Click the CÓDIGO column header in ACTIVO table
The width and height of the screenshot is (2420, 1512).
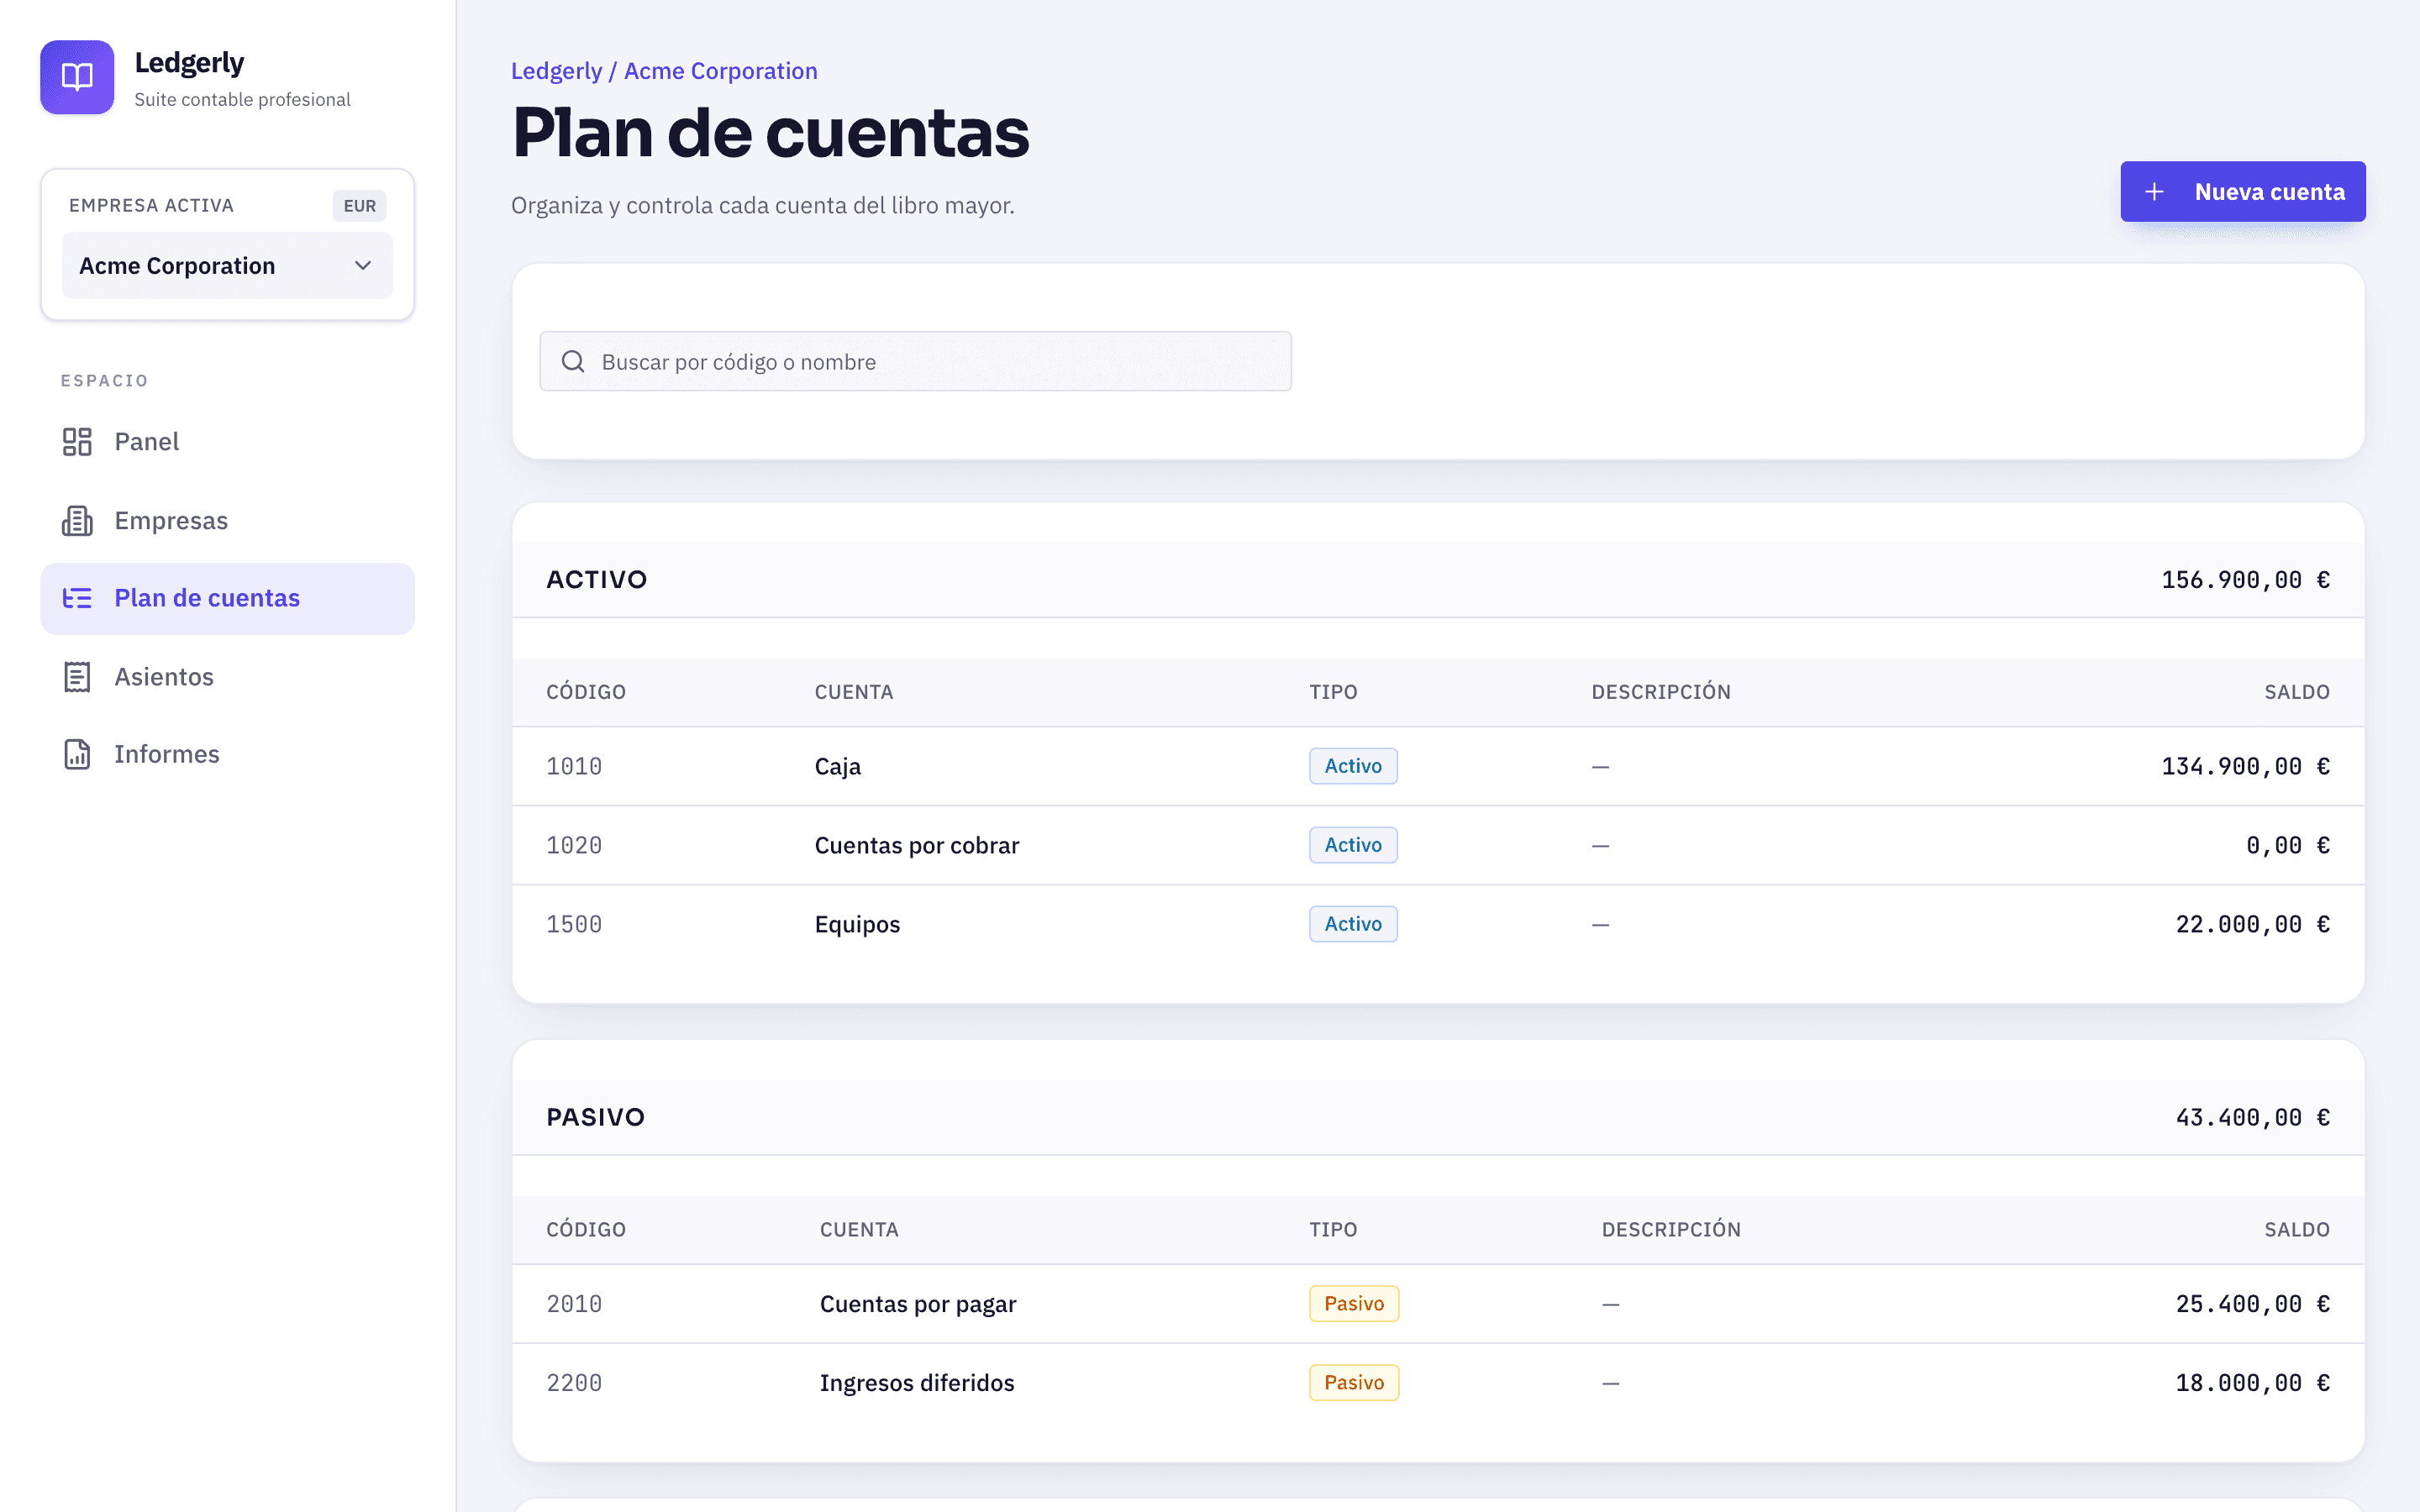586,692
